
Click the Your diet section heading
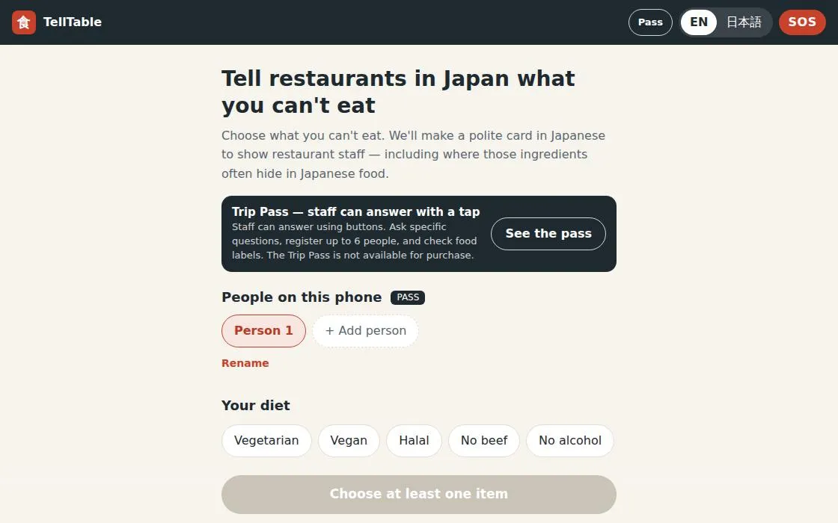click(255, 406)
